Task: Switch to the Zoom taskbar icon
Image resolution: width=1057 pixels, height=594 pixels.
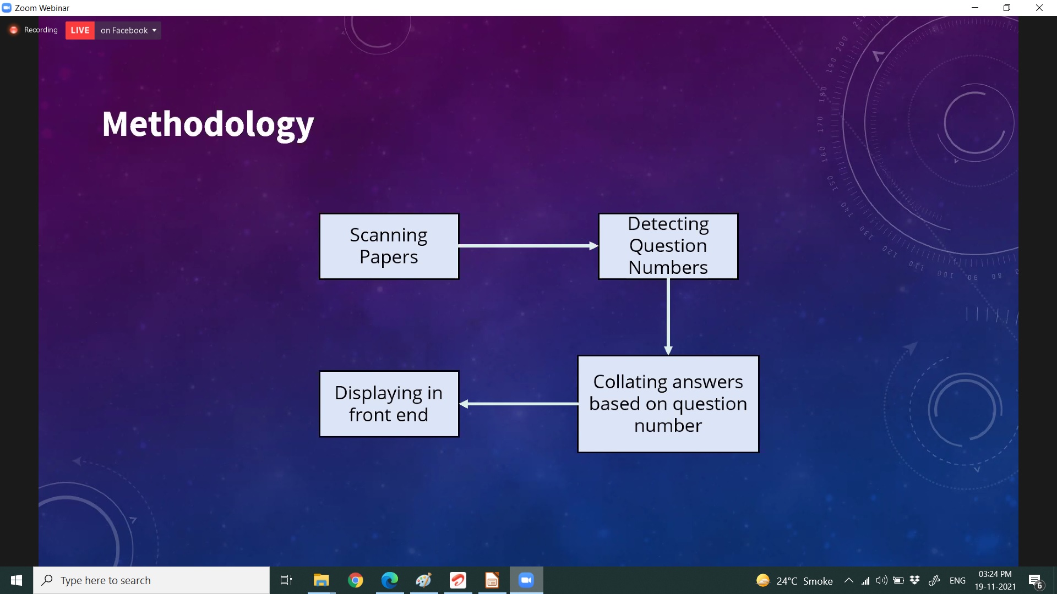Action: 526,580
